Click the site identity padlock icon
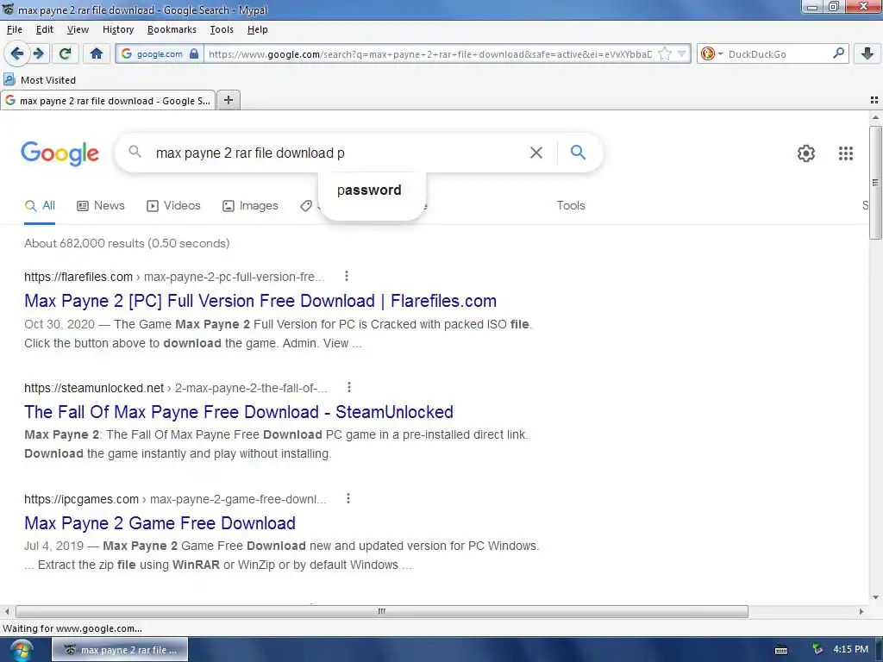 point(194,53)
